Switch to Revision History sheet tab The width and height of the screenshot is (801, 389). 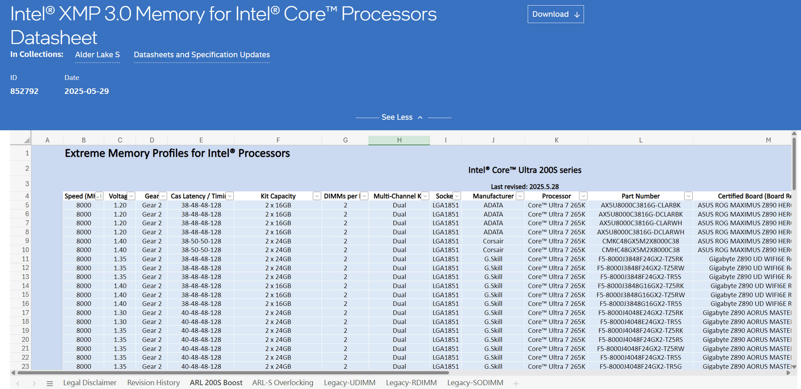[153, 383]
